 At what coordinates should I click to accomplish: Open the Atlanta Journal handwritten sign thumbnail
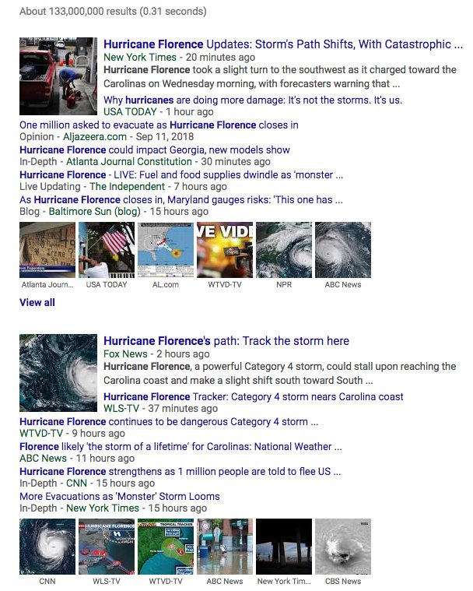point(47,250)
